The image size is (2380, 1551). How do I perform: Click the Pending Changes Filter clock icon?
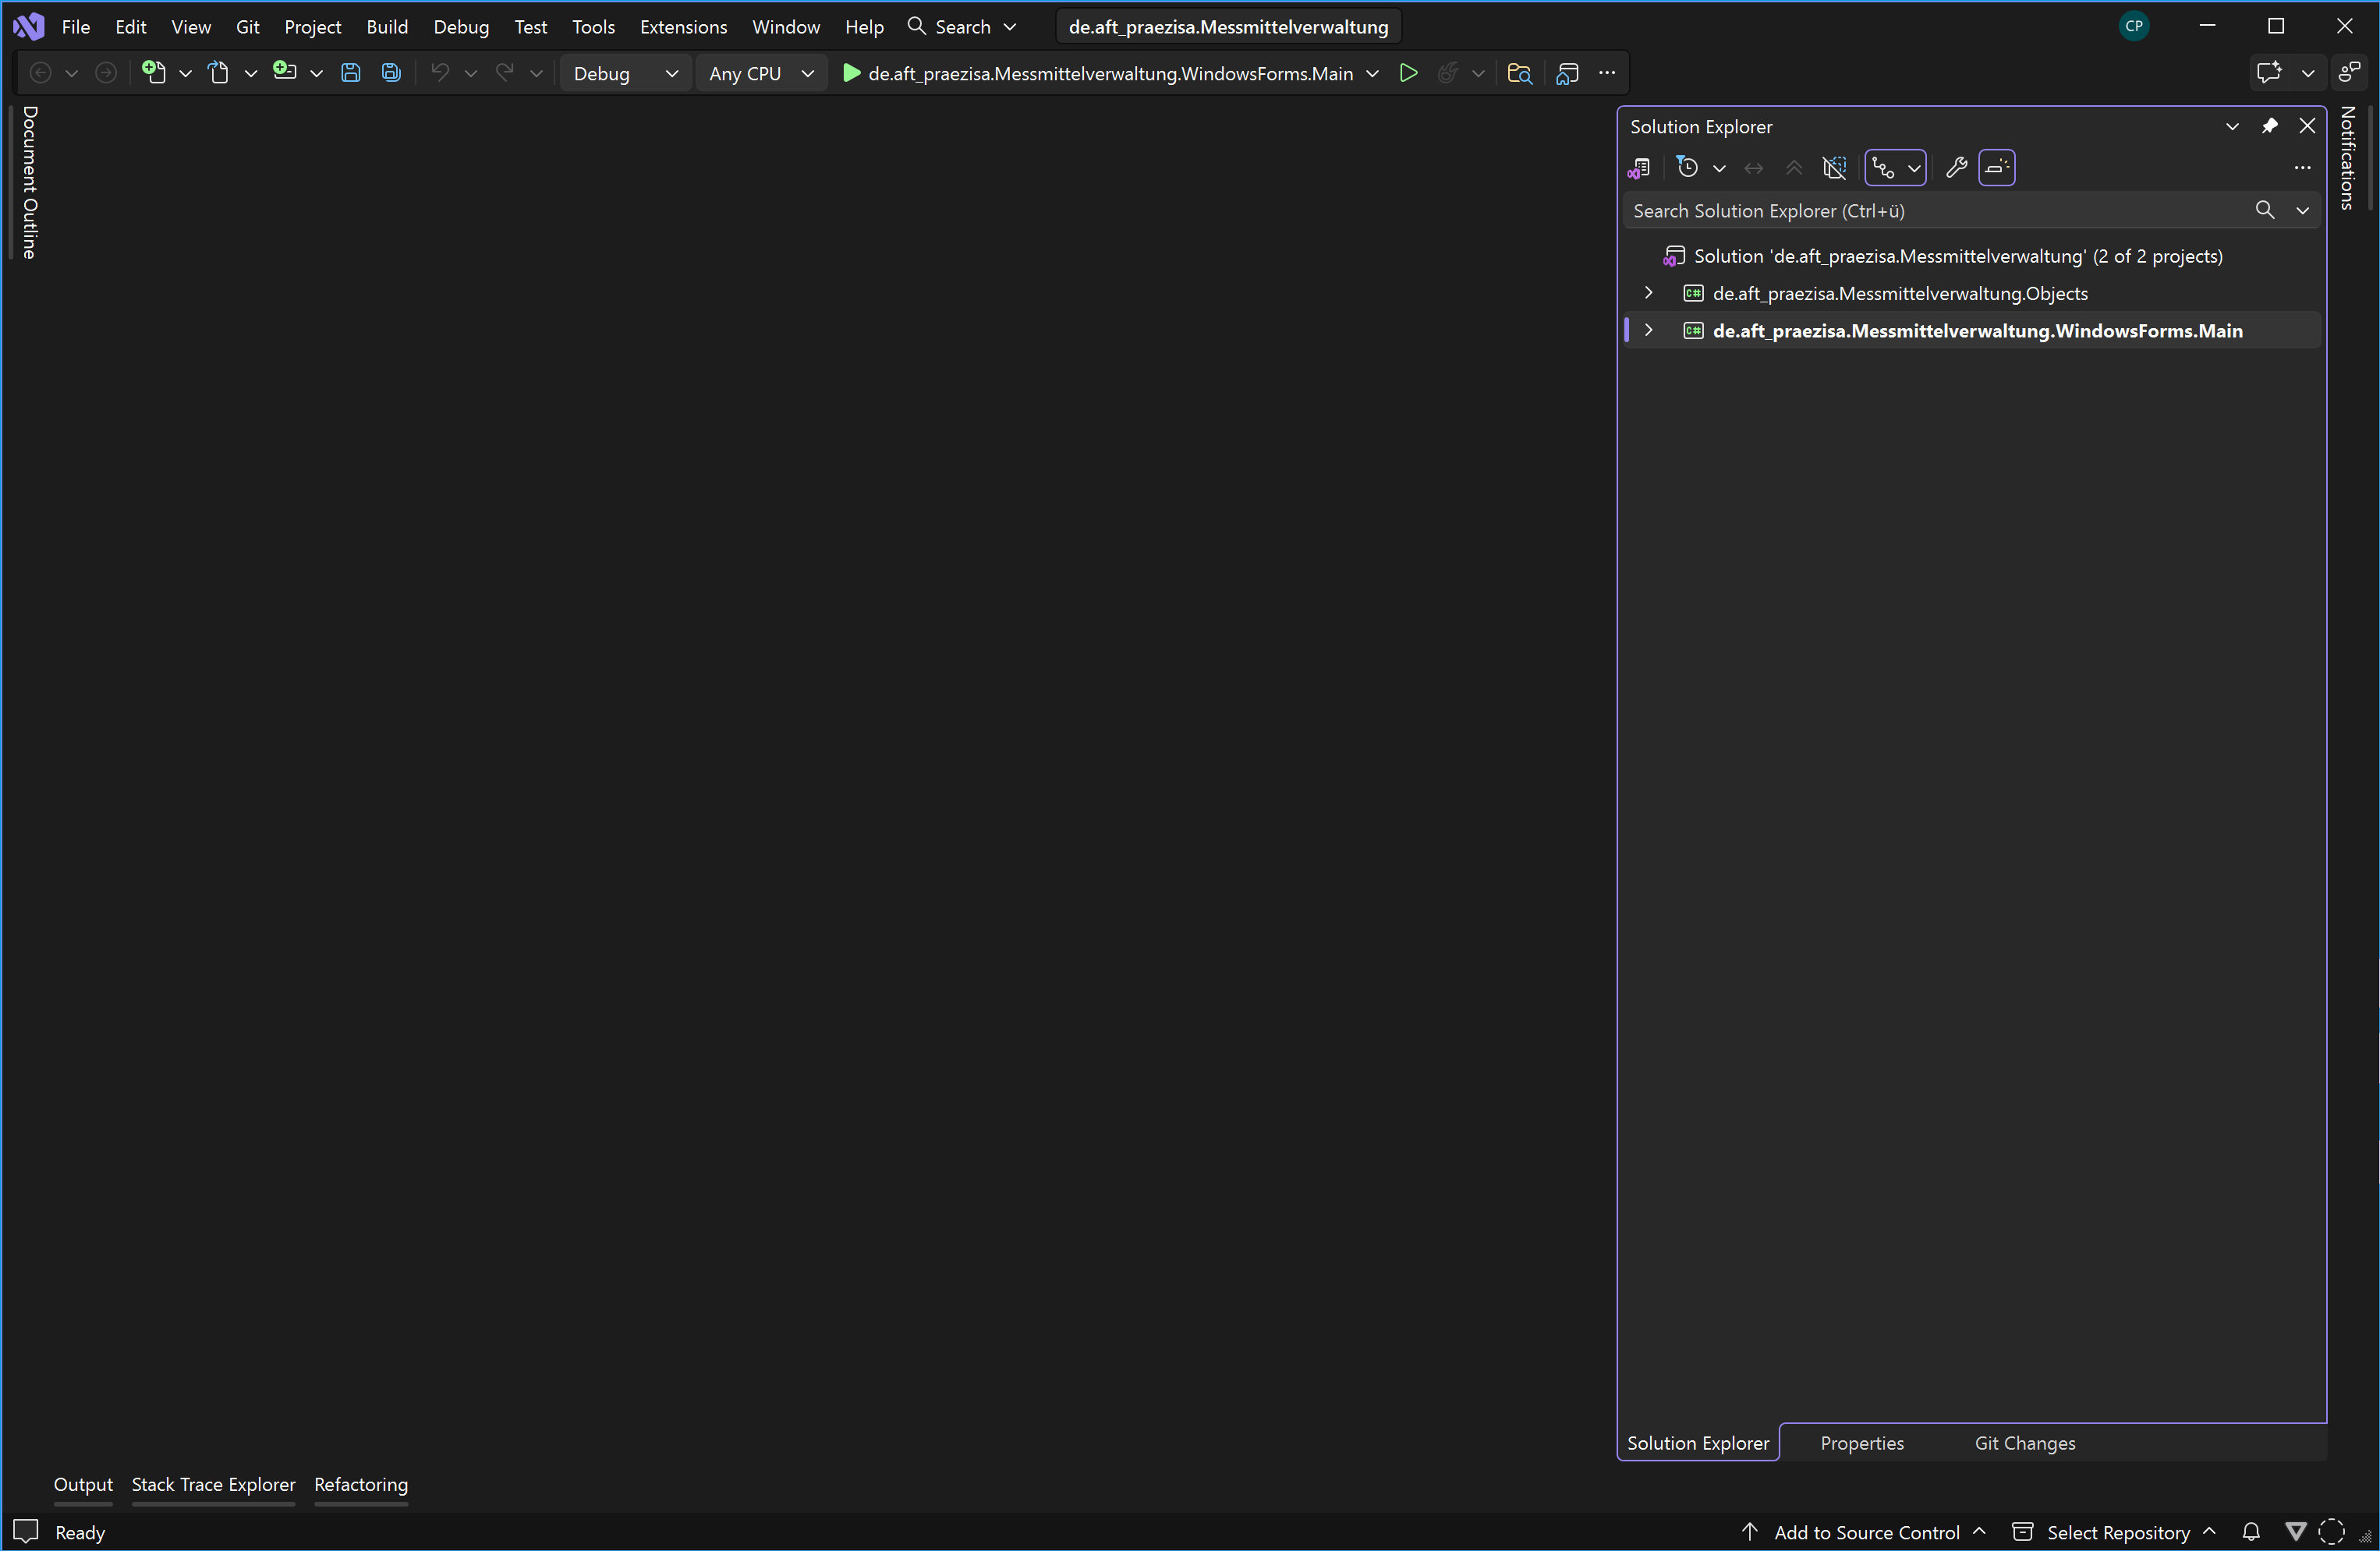[x=1687, y=168]
